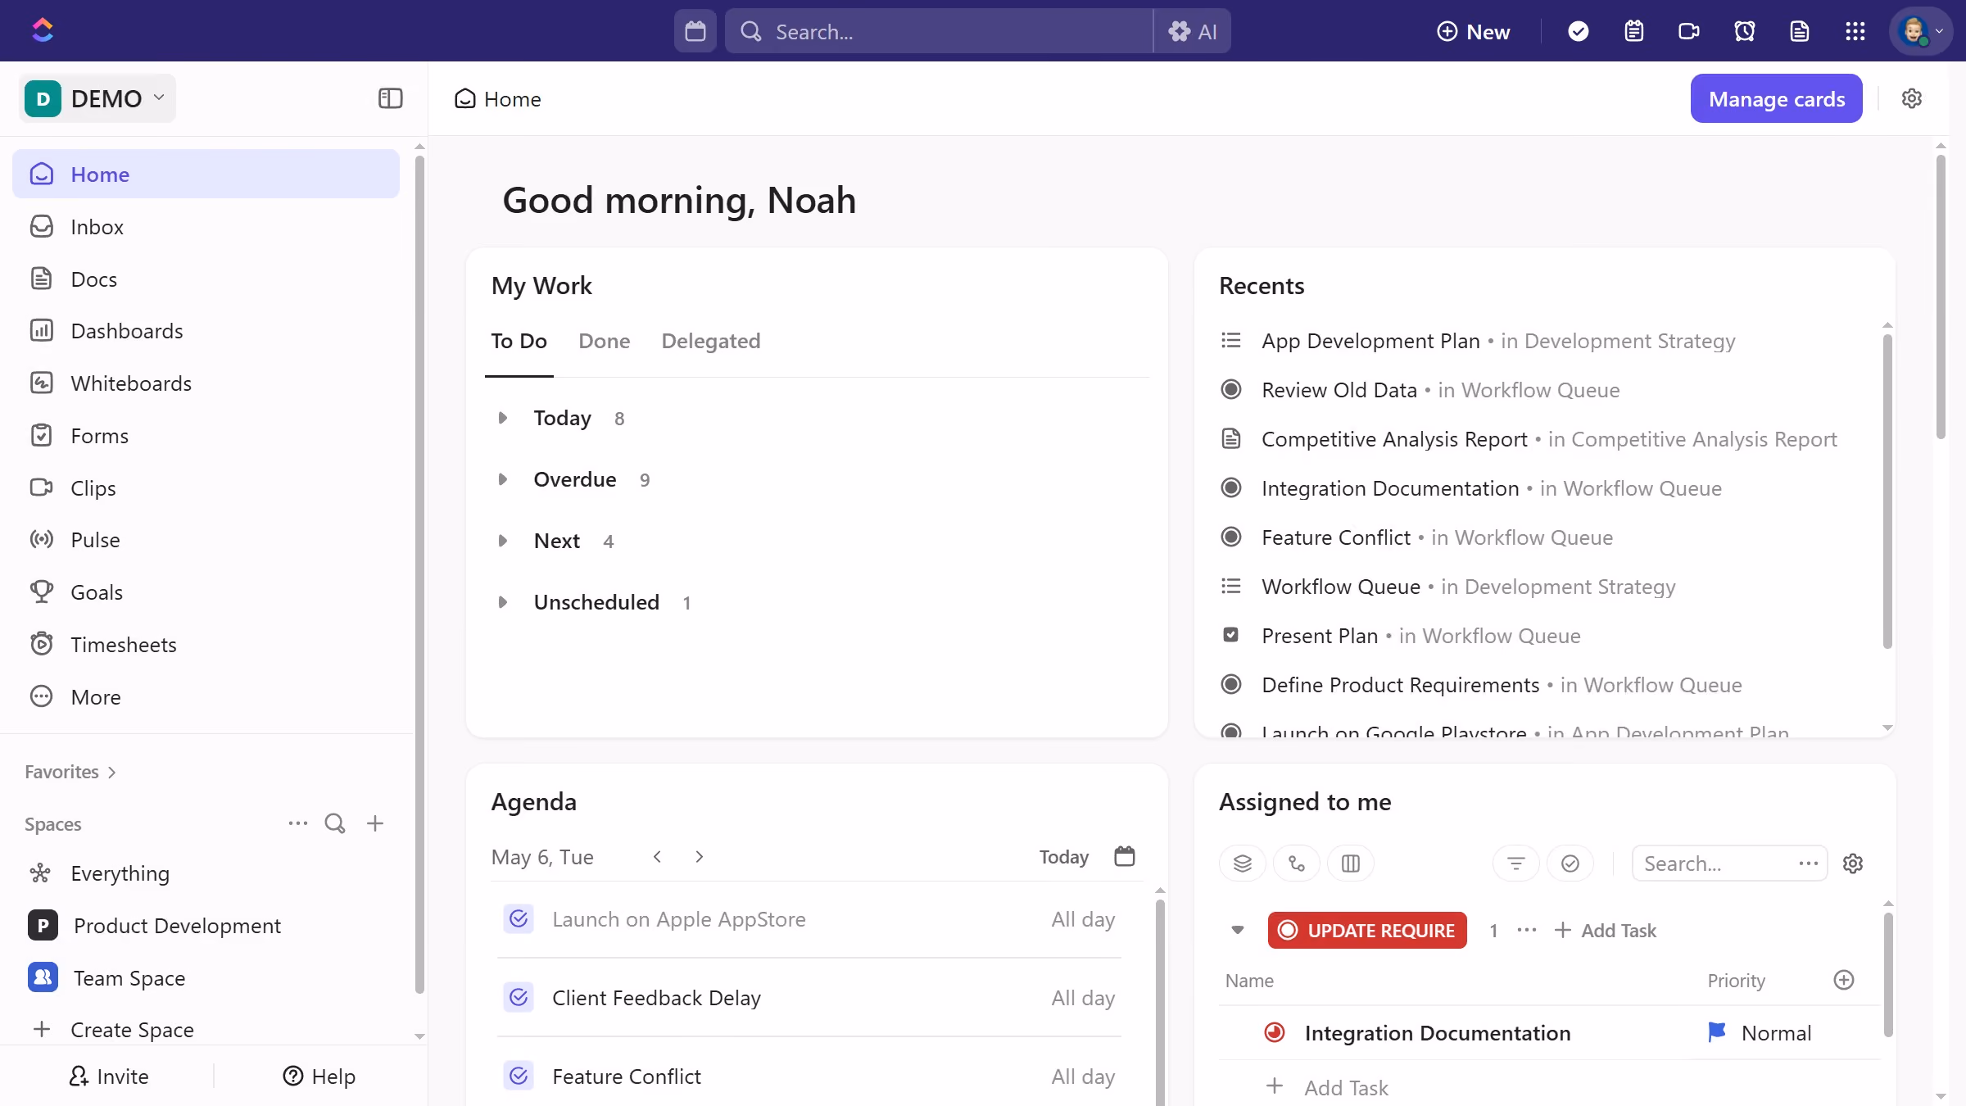Expand the Favorites section
Image resolution: width=1966 pixels, height=1106 pixels.
(x=70, y=772)
